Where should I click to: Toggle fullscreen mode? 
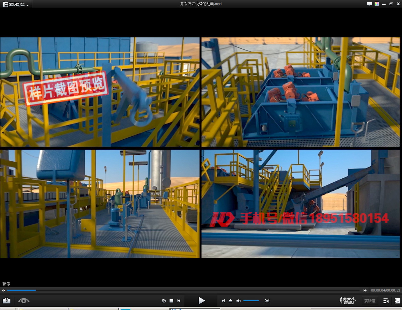click(x=267, y=301)
